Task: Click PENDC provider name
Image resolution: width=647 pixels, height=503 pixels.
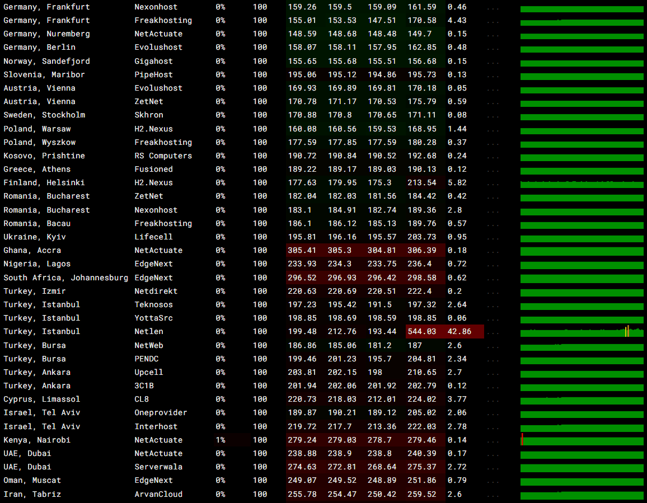Action: tap(147, 359)
